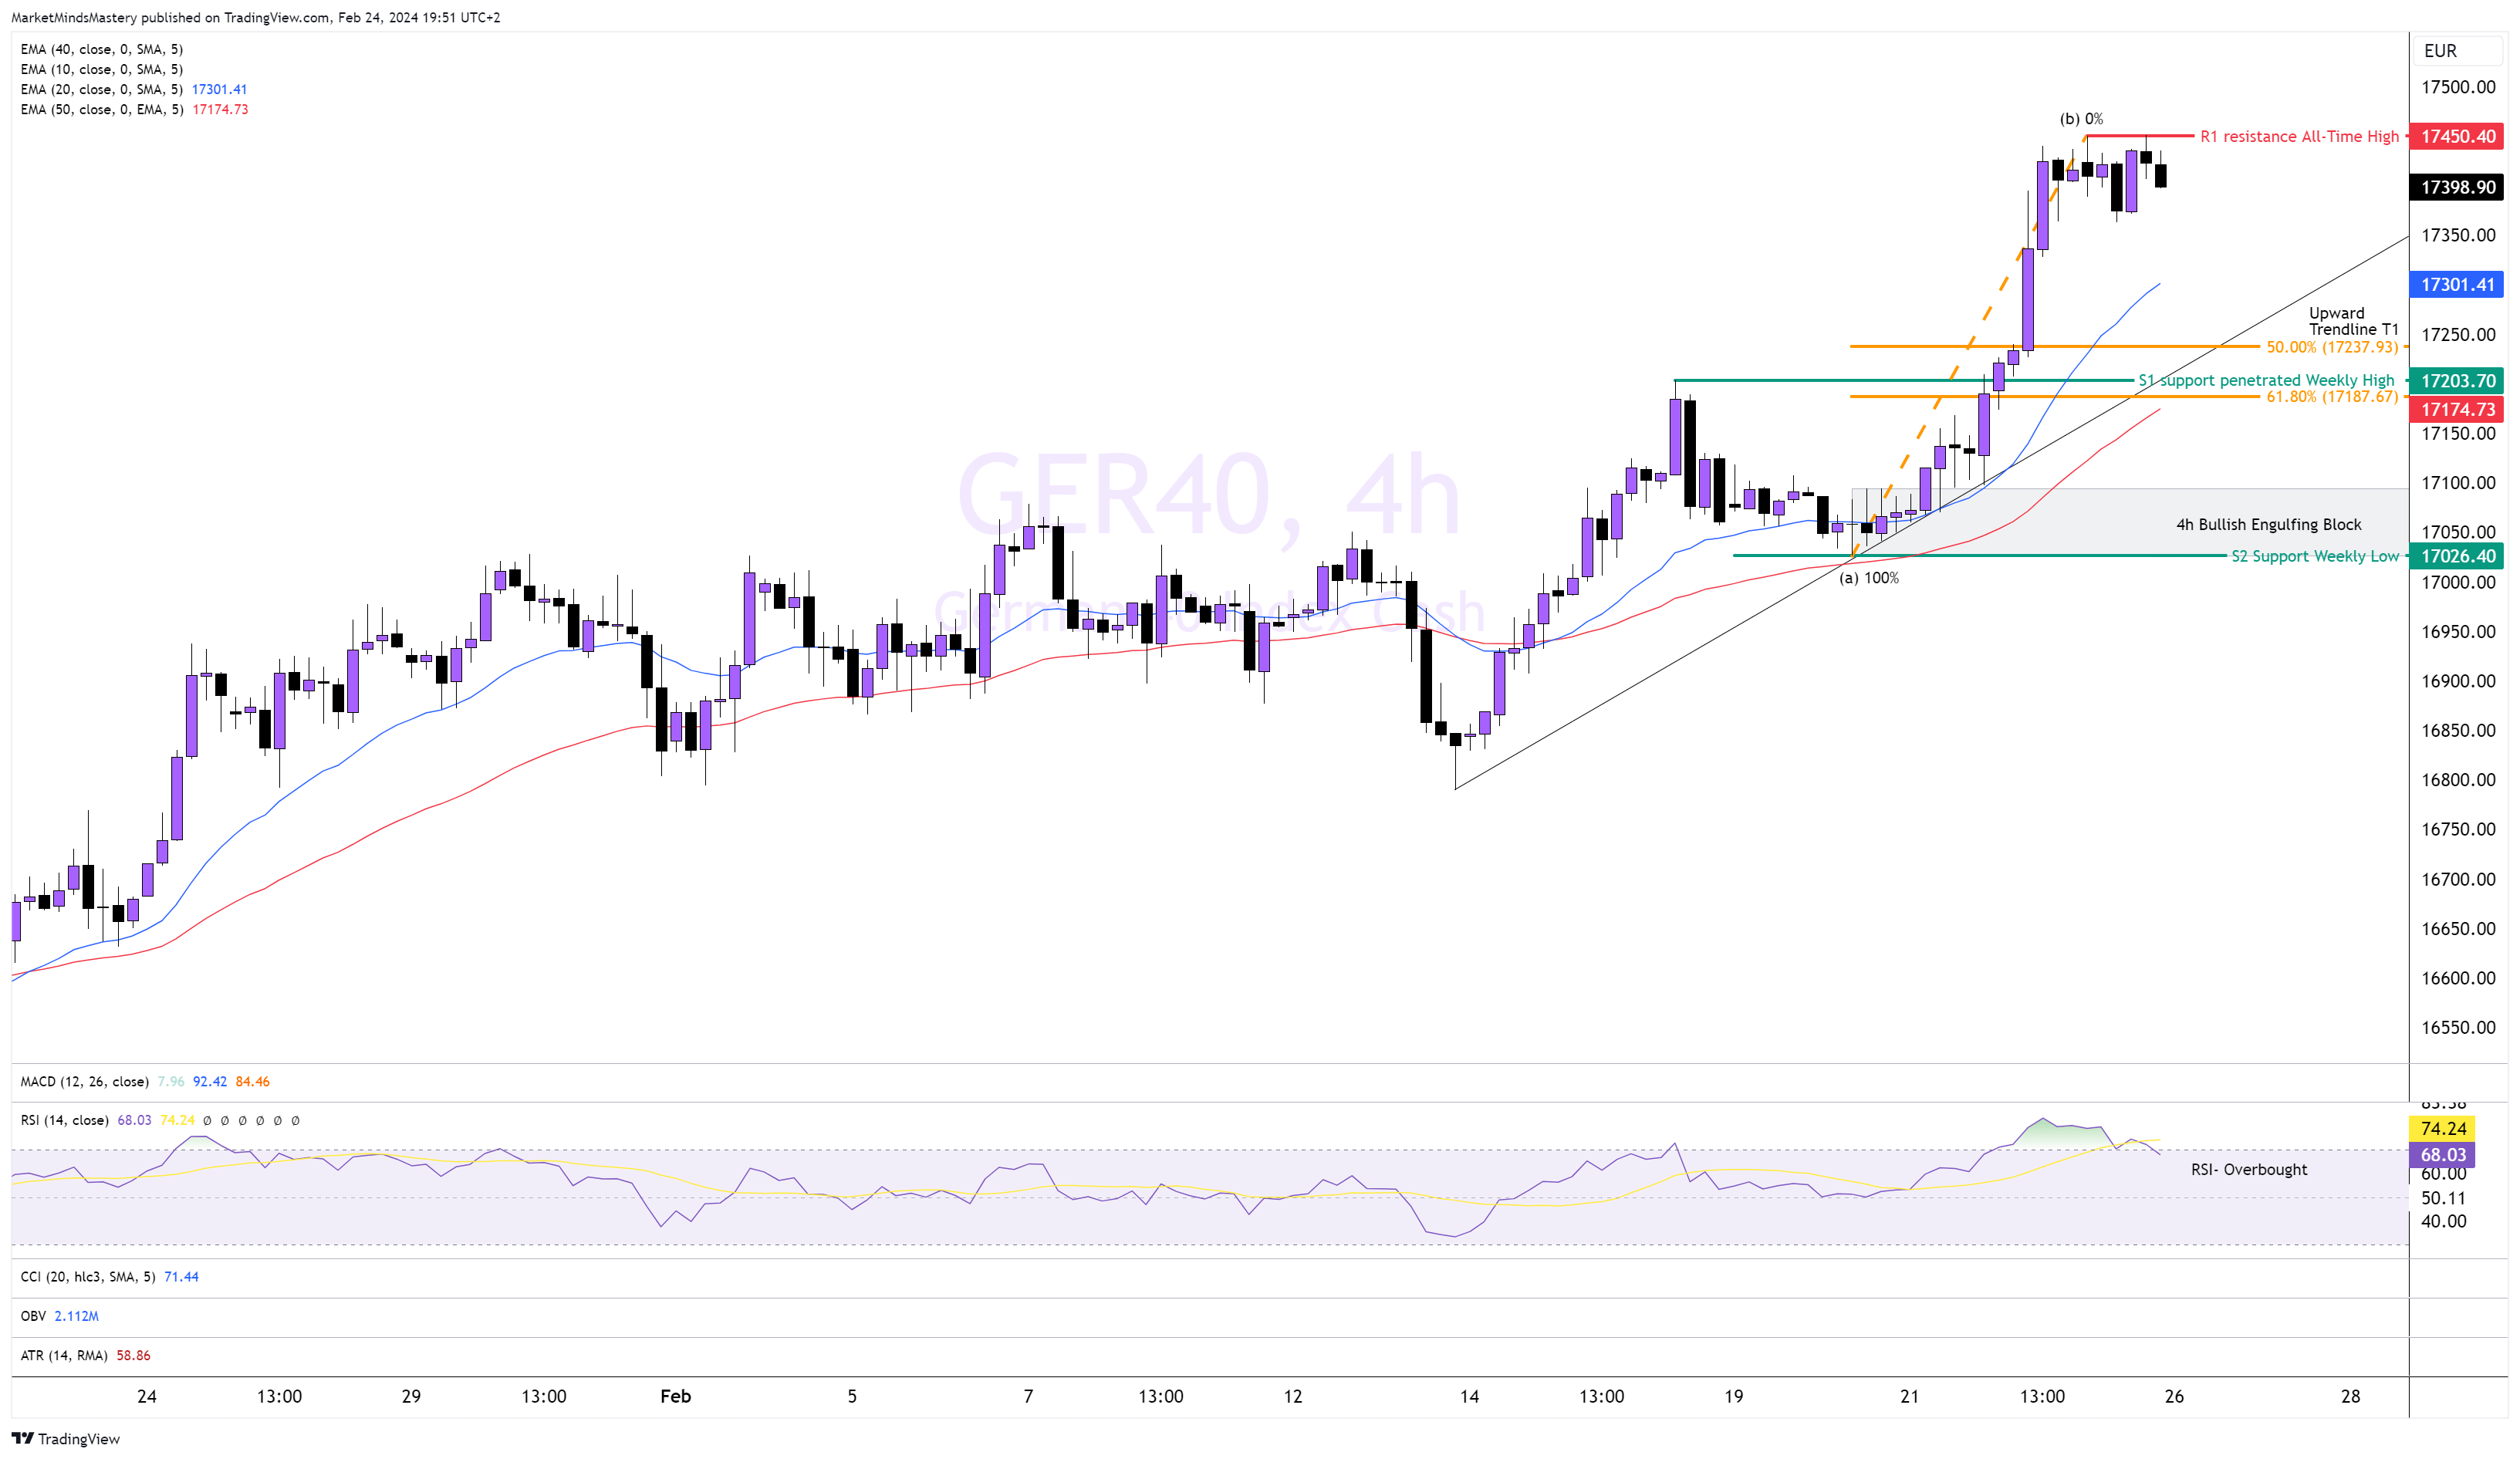Screen dimensions: 2520x1459
Task: Click the green 17203.70 support price tag
Action: pyautogui.click(x=2457, y=380)
